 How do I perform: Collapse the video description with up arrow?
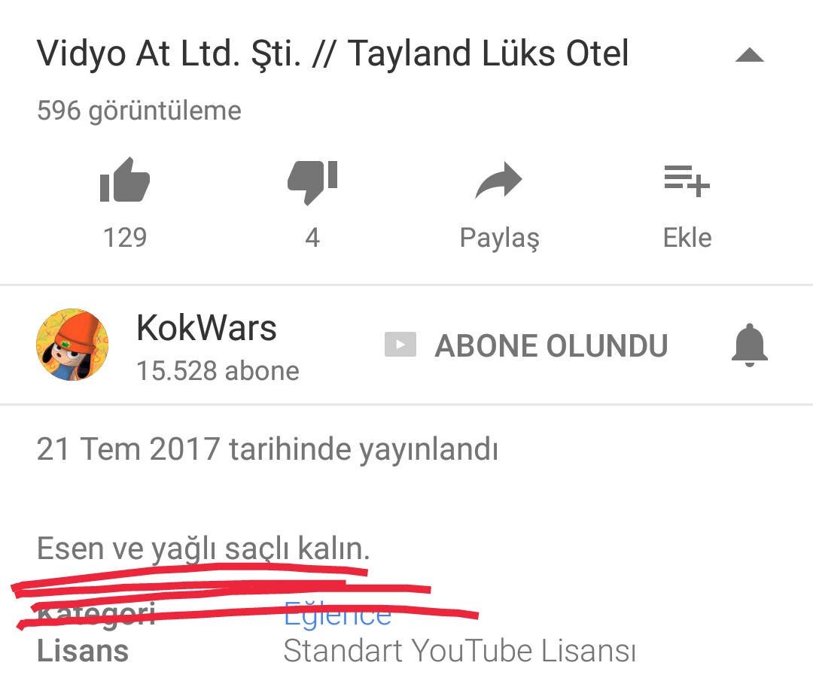tap(750, 54)
